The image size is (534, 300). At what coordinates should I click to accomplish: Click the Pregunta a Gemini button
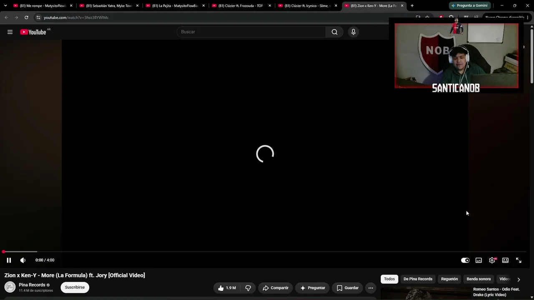(x=469, y=5)
